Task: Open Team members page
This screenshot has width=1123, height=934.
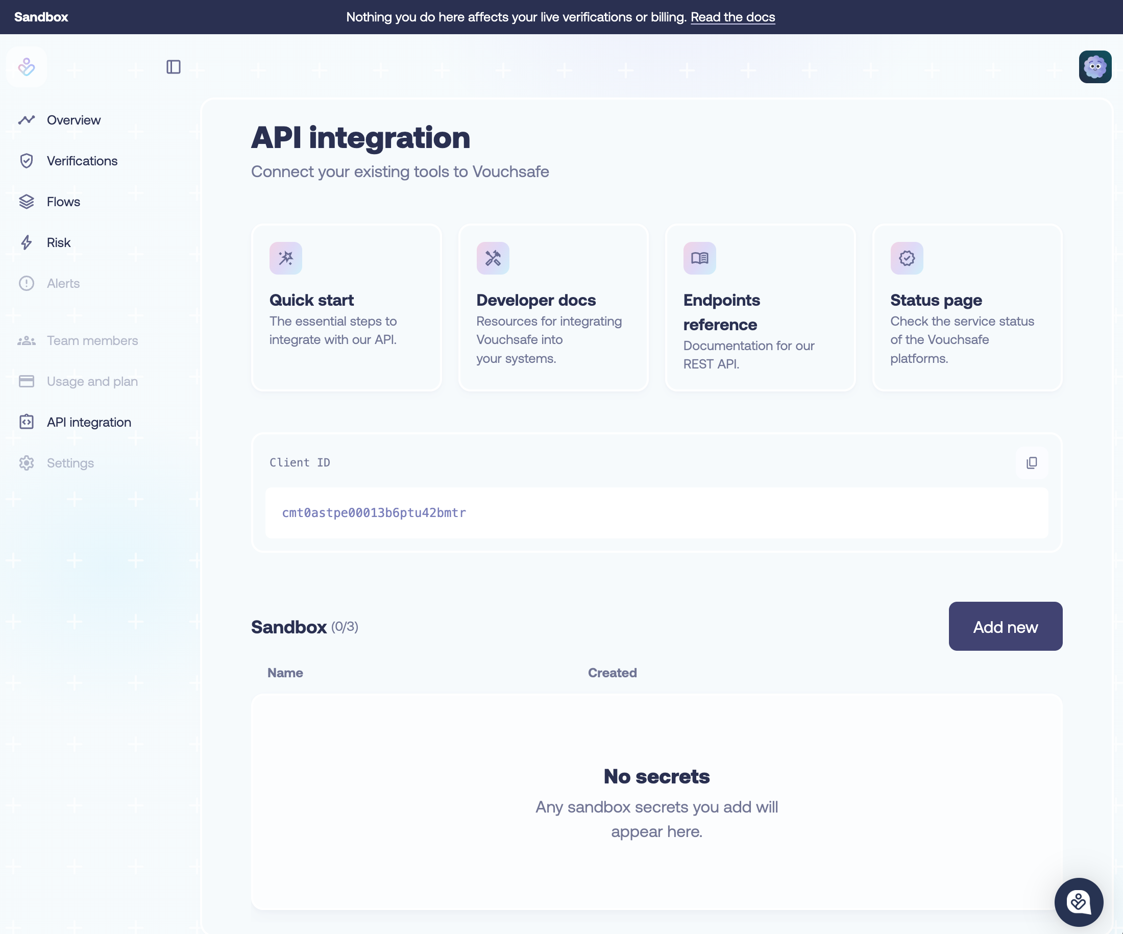Action: pyautogui.click(x=92, y=340)
